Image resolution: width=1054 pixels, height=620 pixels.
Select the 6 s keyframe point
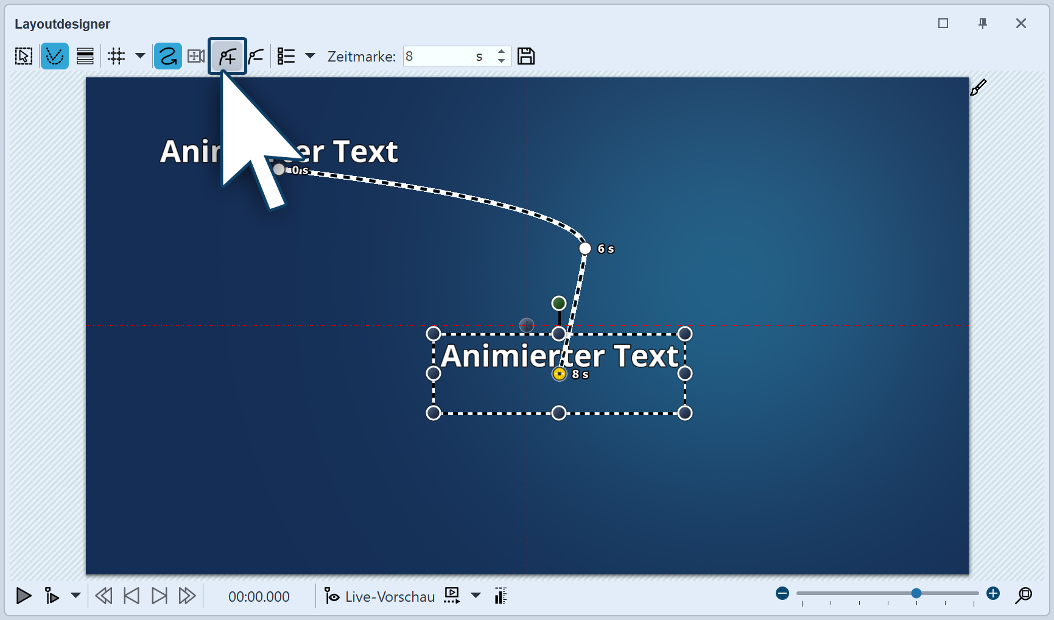[x=585, y=248]
